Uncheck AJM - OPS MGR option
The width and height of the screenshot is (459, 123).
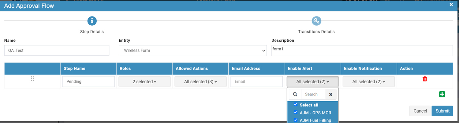click(296, 112)
